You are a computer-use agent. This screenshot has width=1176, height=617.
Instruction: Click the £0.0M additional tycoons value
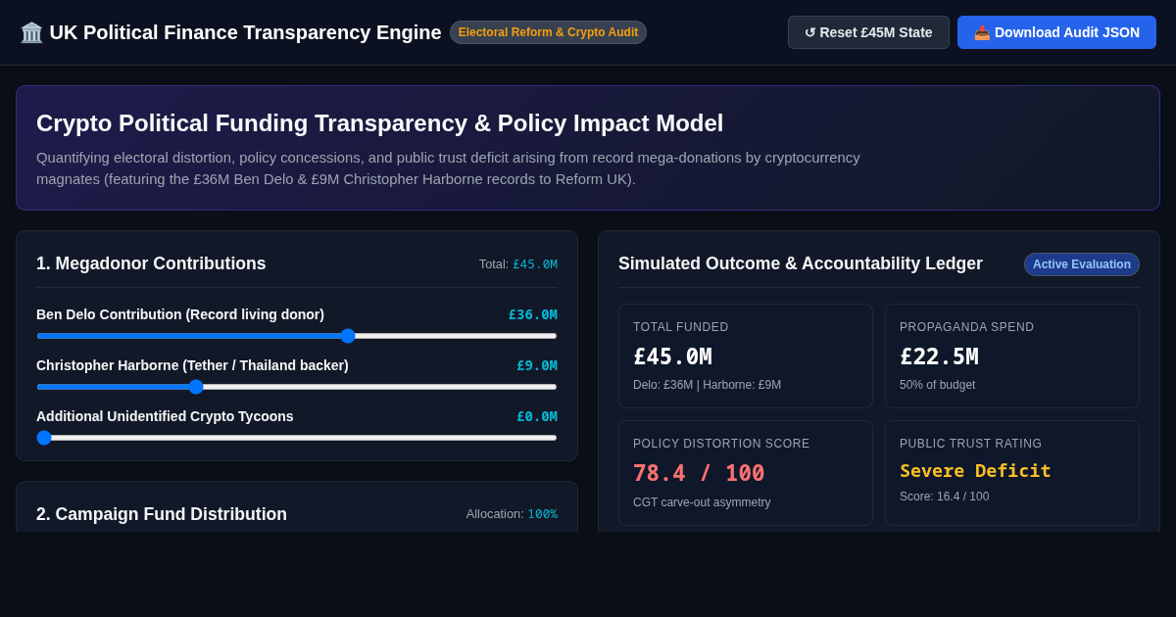536,416
